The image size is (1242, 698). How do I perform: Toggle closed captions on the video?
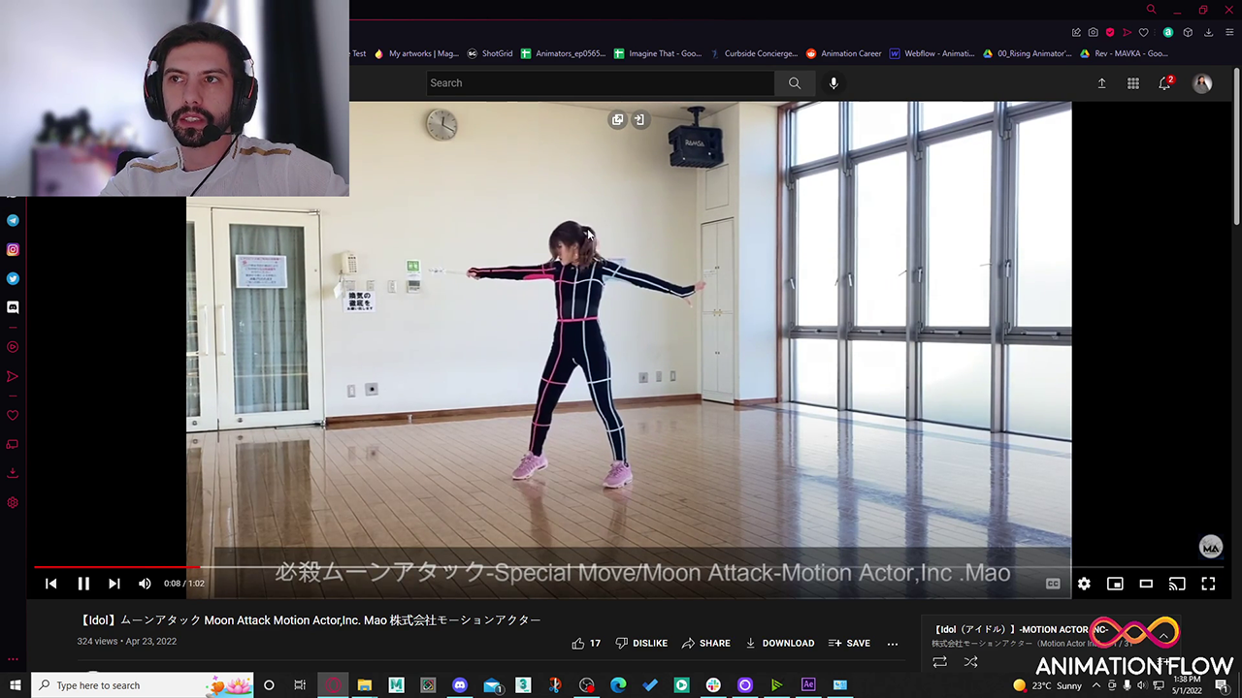[x=1053, y=584]
